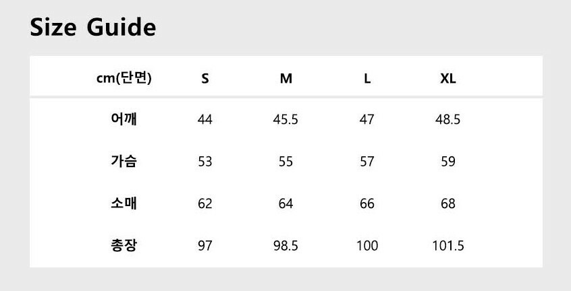Screen dimensions: 571x291
Task: Click the total length 97 for size S
Action: 205,246
